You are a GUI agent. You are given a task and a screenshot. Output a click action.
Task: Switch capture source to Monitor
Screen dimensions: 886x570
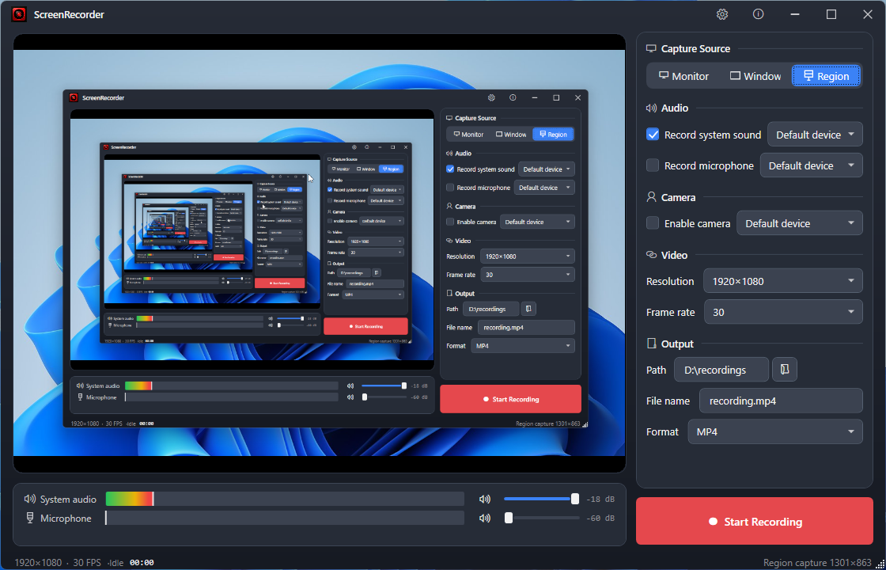683,76
